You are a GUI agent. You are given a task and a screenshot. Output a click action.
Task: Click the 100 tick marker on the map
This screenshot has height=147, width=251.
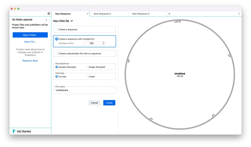point(176,22)
